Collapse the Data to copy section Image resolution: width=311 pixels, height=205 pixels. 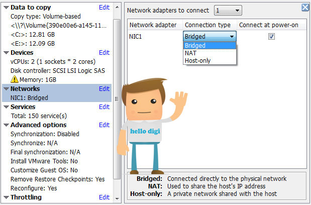7,8
